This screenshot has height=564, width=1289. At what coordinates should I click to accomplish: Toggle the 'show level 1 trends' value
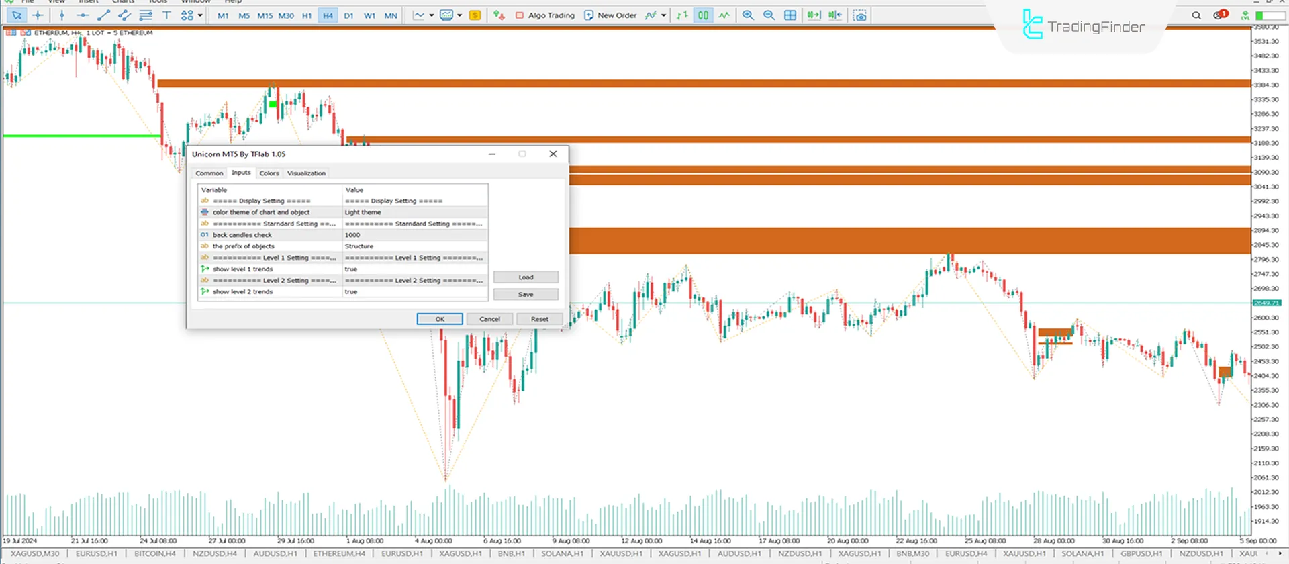(414, 269)
